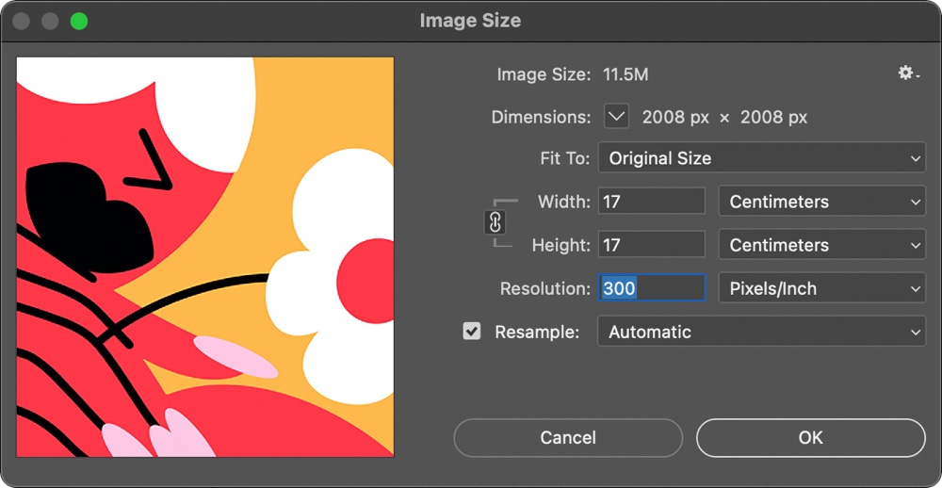
Task: Open the Height units Centimeters dropdown
Action: pyautogui.click(x=821, y=245)
